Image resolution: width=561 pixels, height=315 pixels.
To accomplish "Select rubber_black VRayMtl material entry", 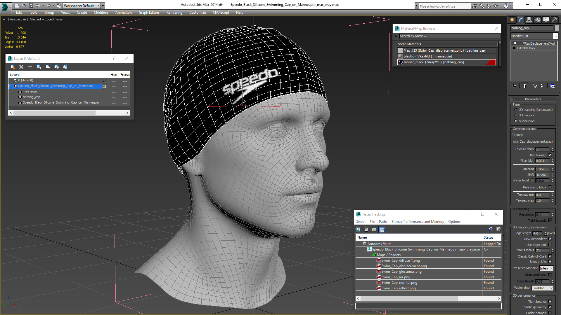I will click(x=446, y=62).
